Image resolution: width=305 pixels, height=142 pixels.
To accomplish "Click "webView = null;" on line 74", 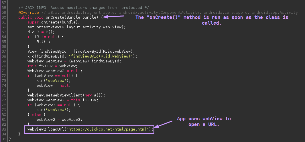I will tap(54, 85).
